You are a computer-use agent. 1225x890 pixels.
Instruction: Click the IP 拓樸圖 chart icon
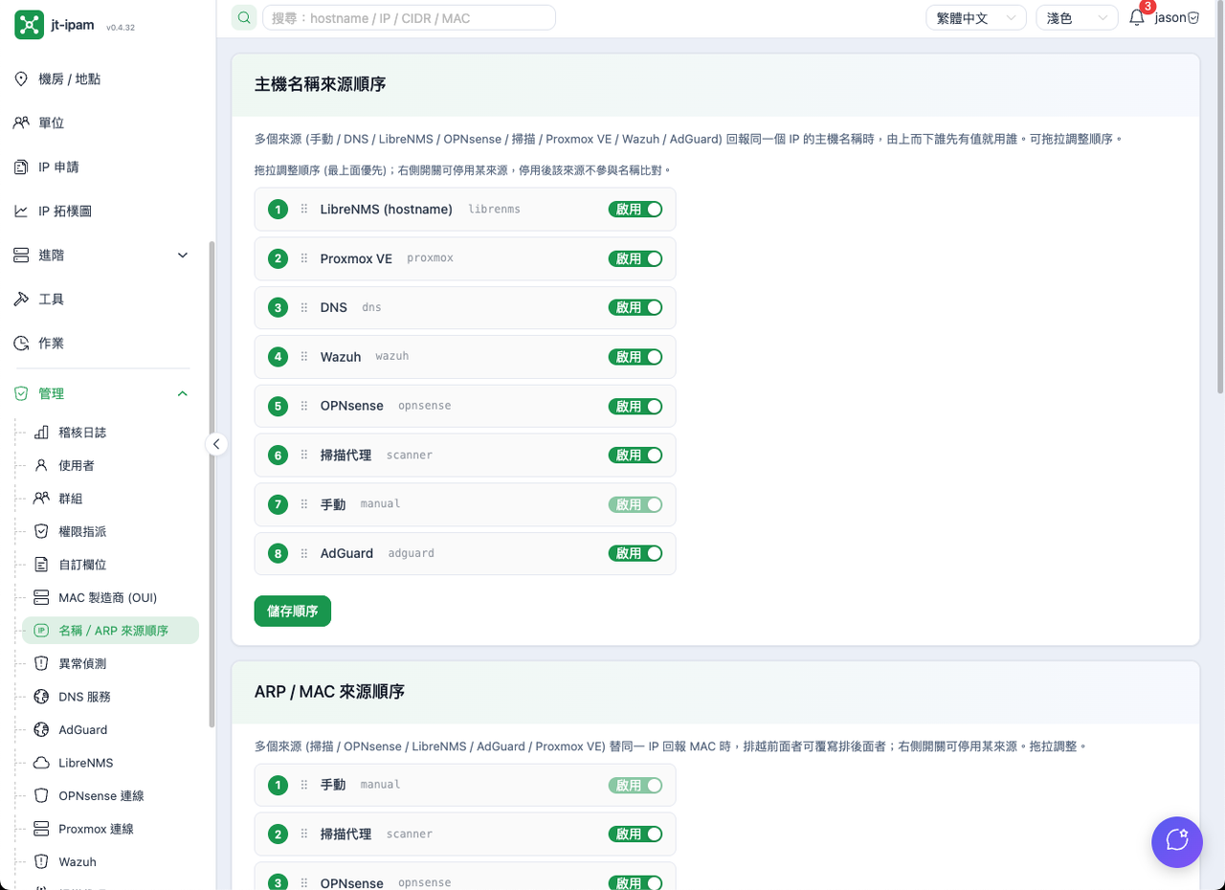[21, 211]
